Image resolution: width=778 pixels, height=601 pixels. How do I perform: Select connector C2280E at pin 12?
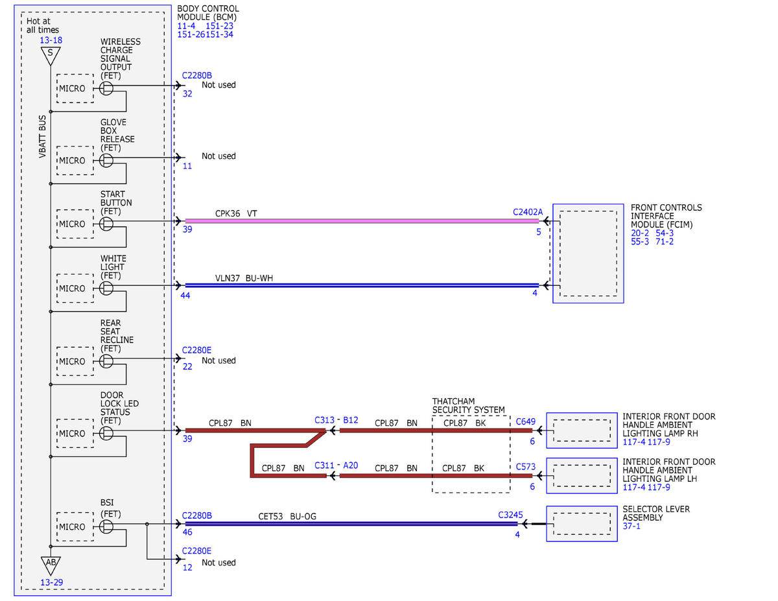pos(196,550)
